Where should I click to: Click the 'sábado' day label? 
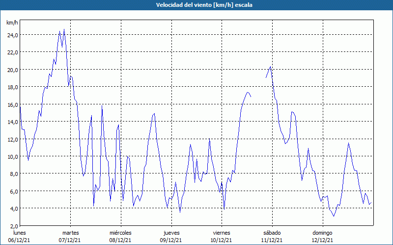pos(272,233)
